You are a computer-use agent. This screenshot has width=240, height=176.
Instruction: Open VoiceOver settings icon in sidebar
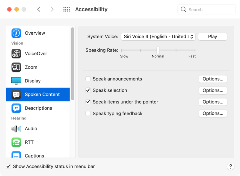click(16, 54)
